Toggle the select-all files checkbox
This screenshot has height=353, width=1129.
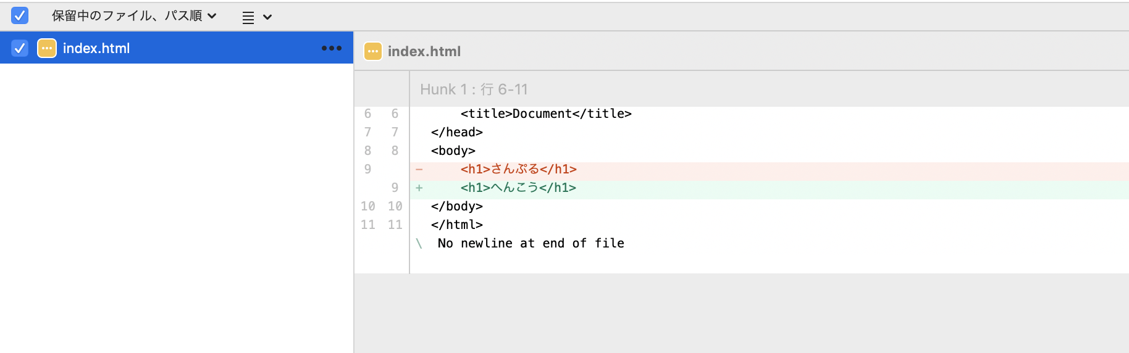20,15
